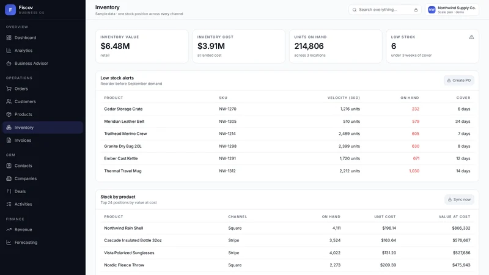
Task: Click the Invoices document icon
Action: click(x=9, y=141)
